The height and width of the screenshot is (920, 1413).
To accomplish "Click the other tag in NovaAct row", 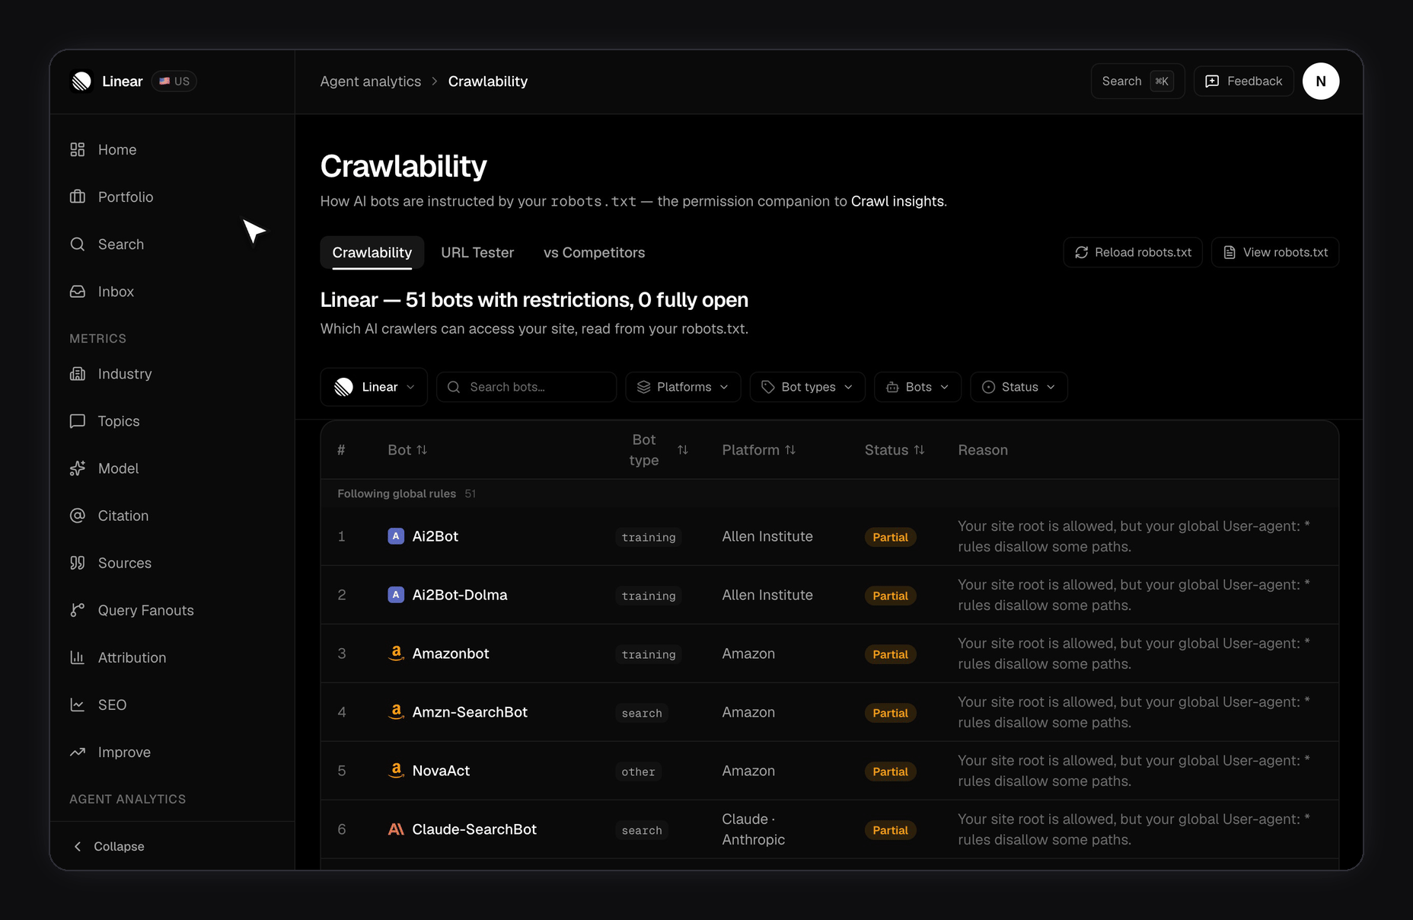I will 638,771.
